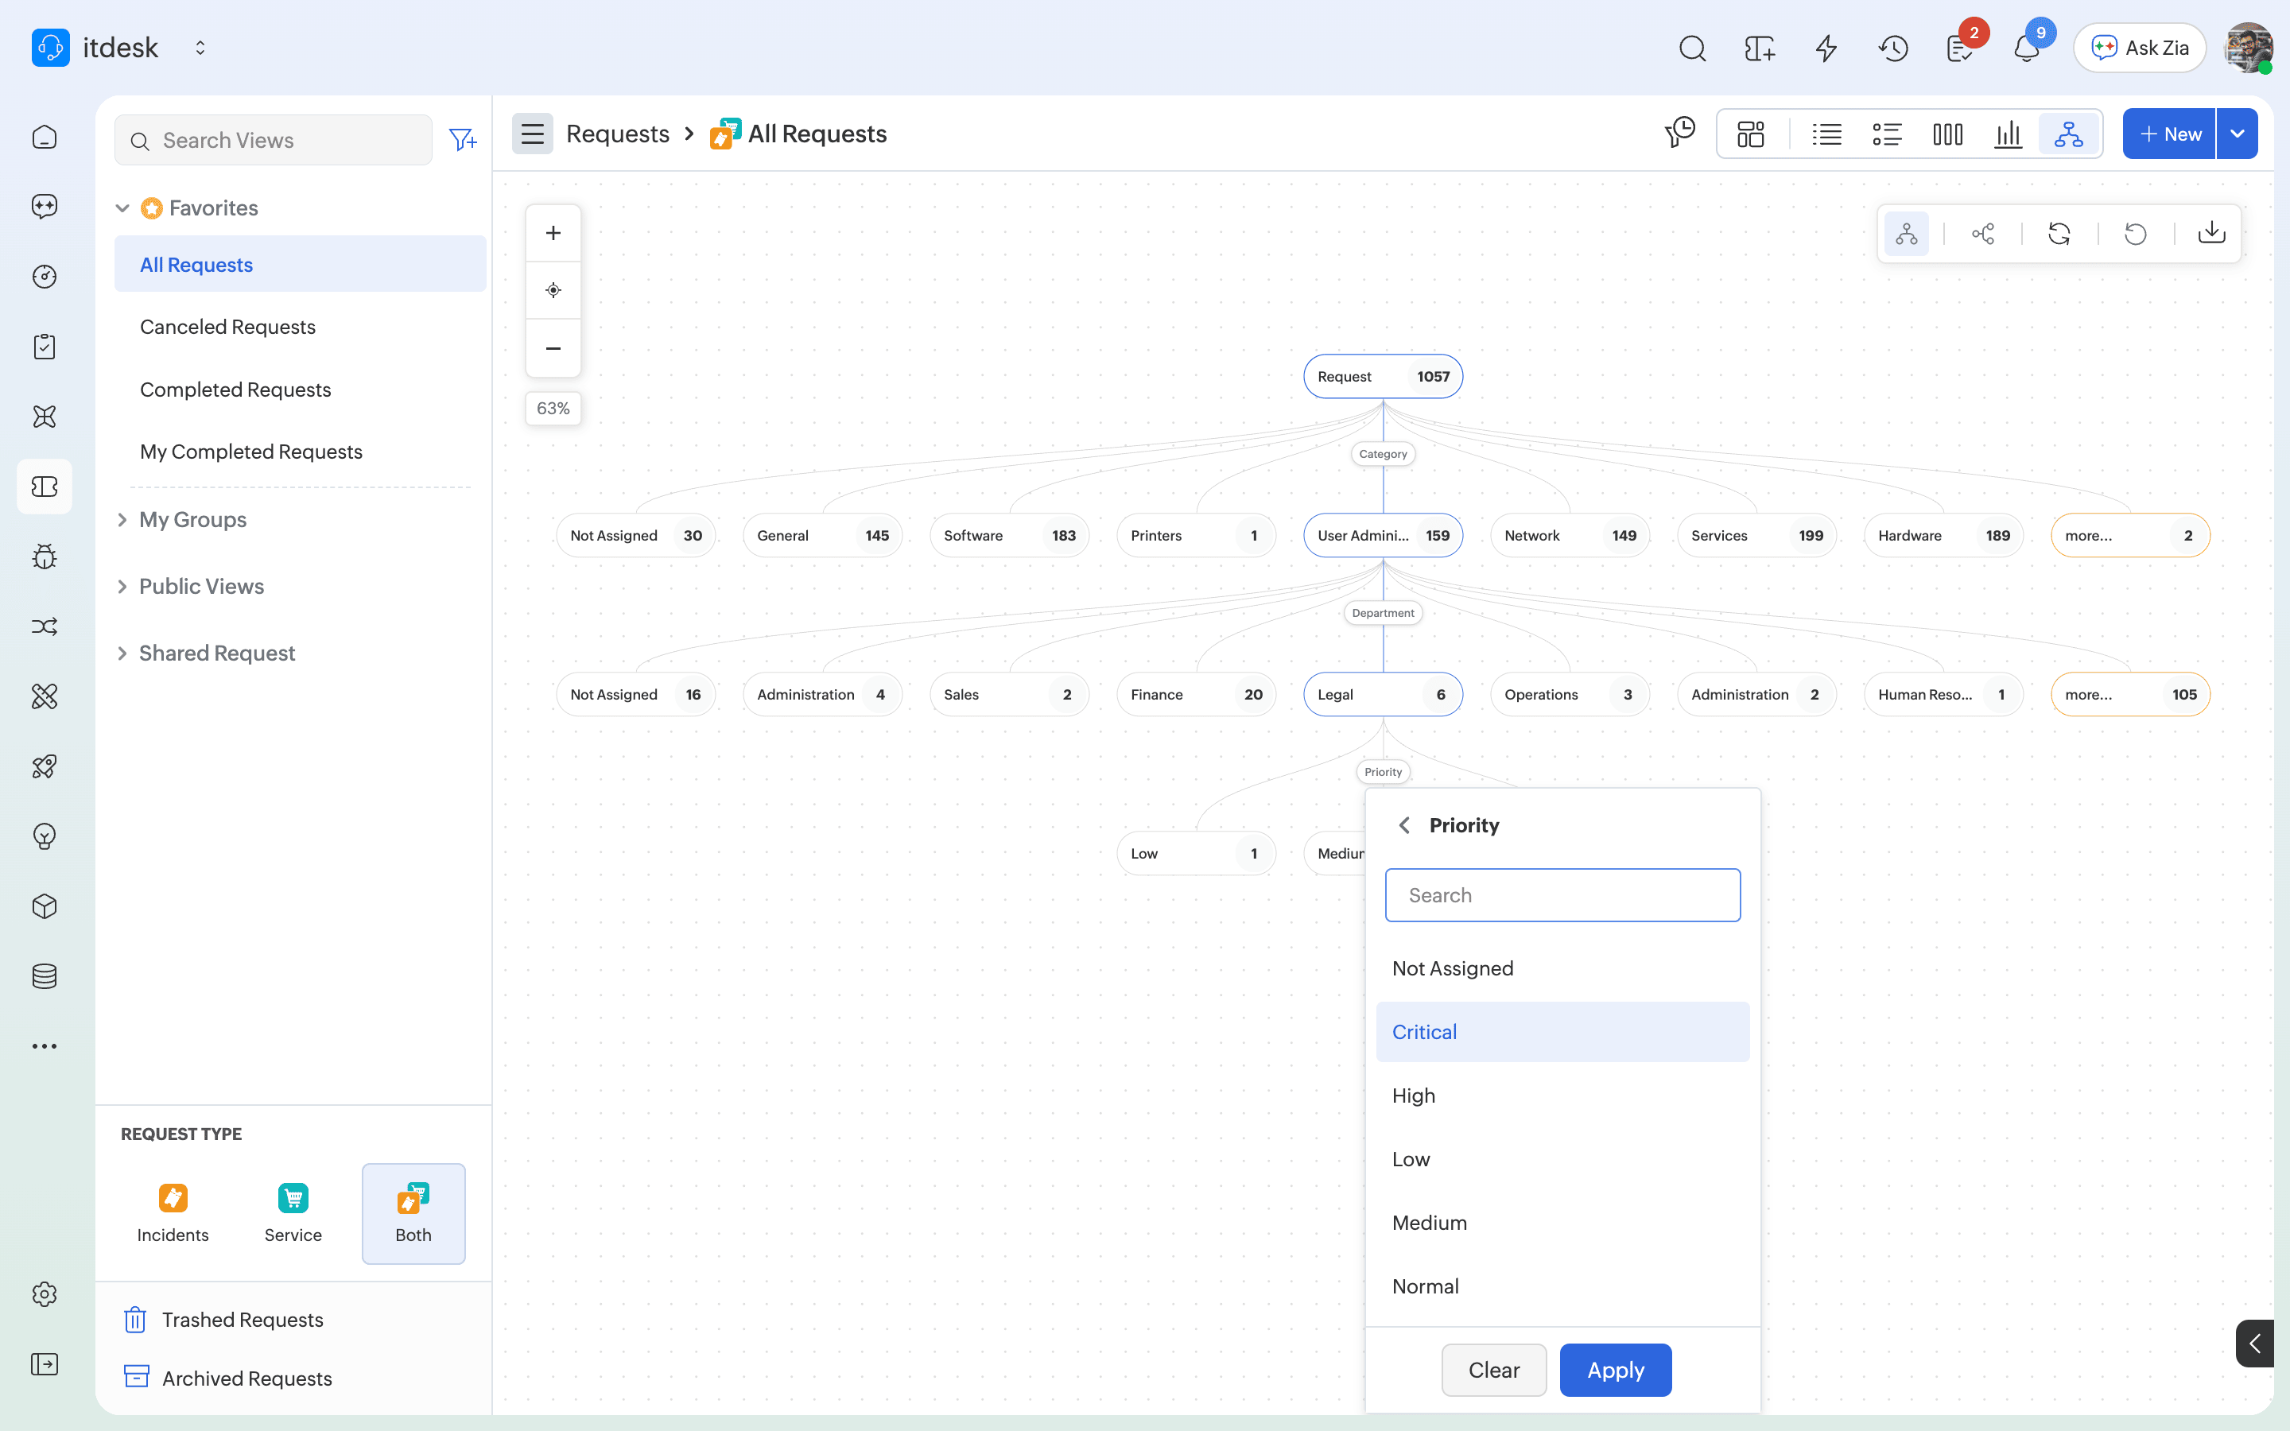This screenshot has width=2290, height=1431.
Task: Toggle the views sidebar hamburger button
Action: [533, 134]
